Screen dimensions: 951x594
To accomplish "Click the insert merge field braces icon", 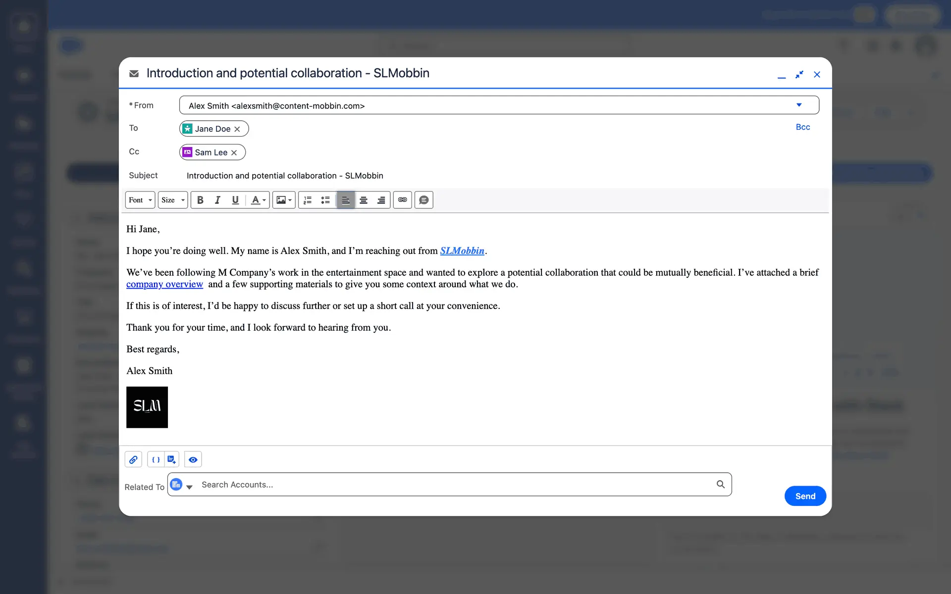I will [x=156, y=459].
